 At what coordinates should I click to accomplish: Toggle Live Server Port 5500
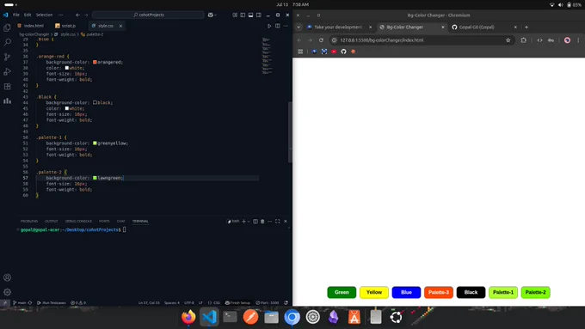point(268,303)
